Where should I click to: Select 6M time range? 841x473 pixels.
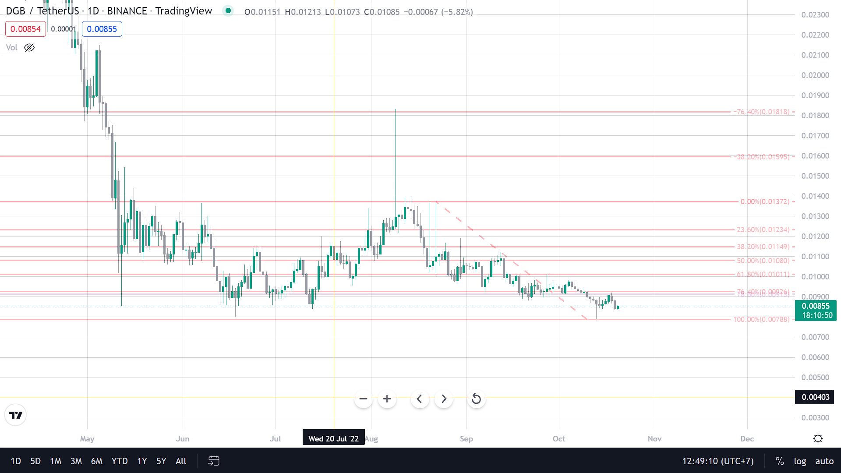pos(97,461)
